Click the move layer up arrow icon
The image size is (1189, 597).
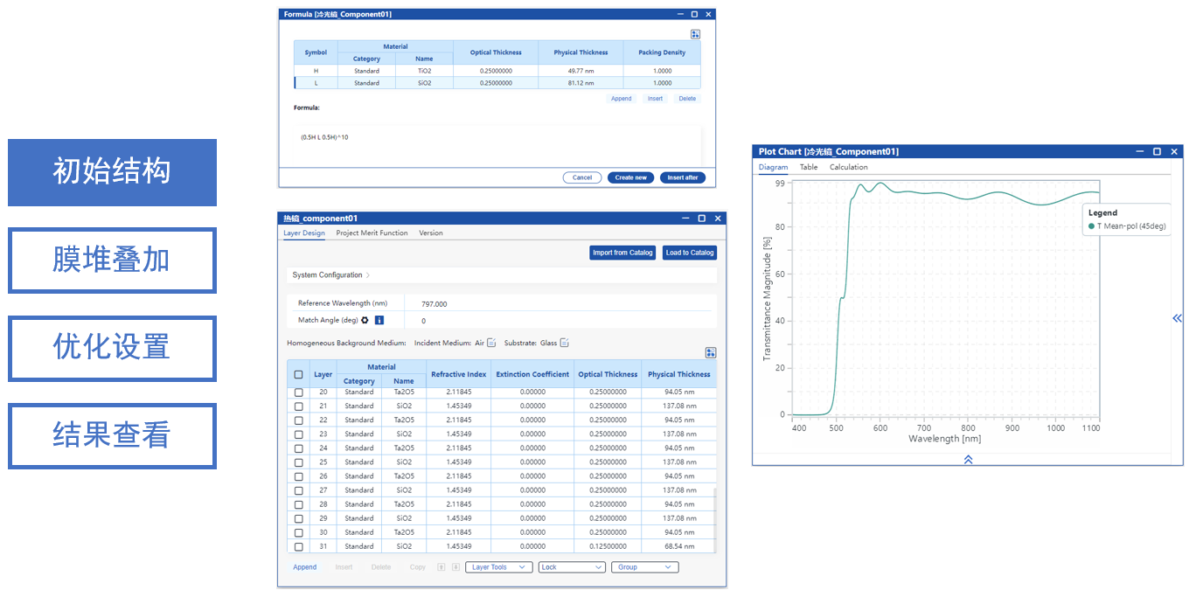442,567
